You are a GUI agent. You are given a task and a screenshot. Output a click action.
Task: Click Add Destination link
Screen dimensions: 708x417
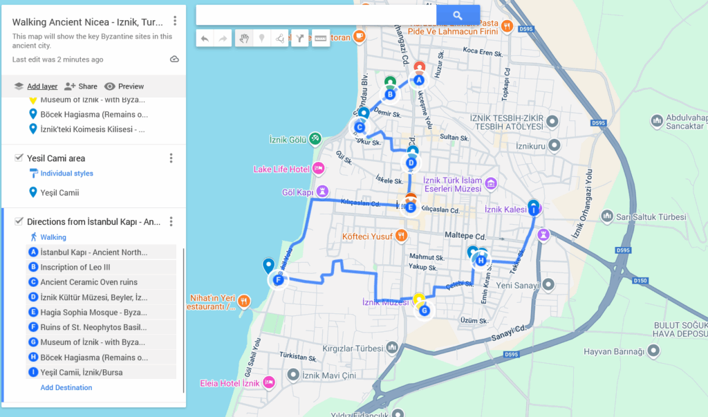[66, 388]
